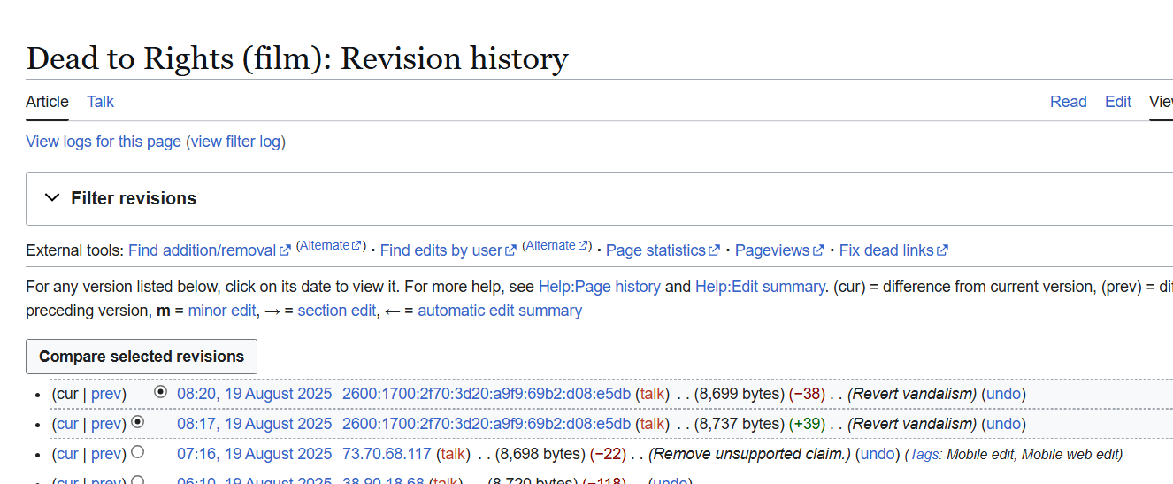1173x484 pixels.
Task: Open the 08:17, 19 August 2025 revision
Action: (x=255, y=424)
